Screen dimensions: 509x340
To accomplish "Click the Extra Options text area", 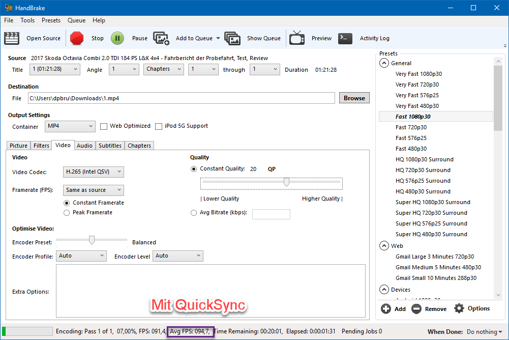I will [211, 291].
